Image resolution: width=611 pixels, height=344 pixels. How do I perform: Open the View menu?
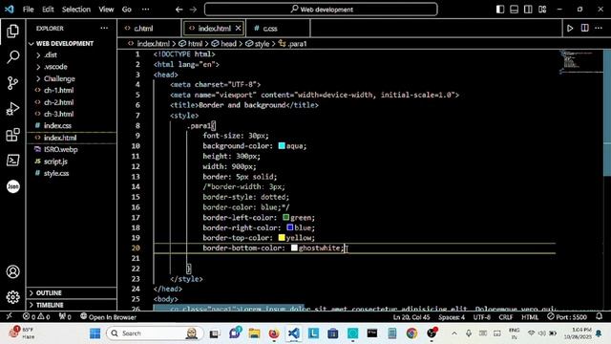tap(106, 10)
